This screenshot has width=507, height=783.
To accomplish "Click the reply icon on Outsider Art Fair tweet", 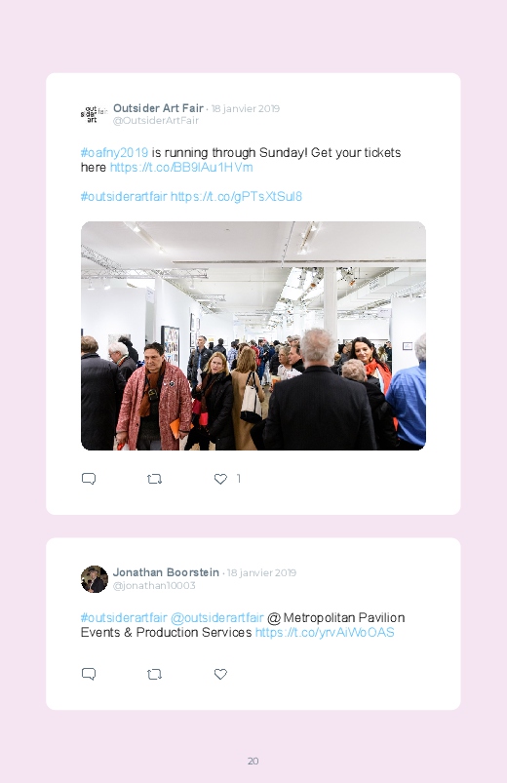I will (89, 479).
